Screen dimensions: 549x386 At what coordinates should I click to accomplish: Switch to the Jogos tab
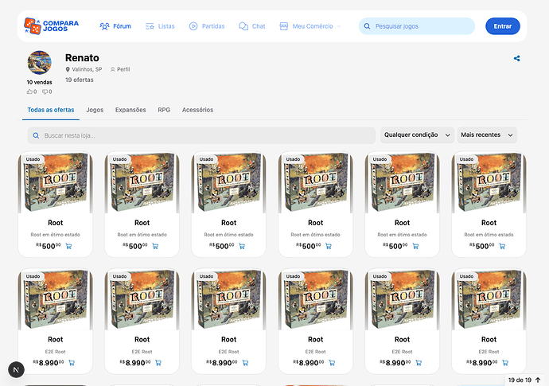pos(95,110)
